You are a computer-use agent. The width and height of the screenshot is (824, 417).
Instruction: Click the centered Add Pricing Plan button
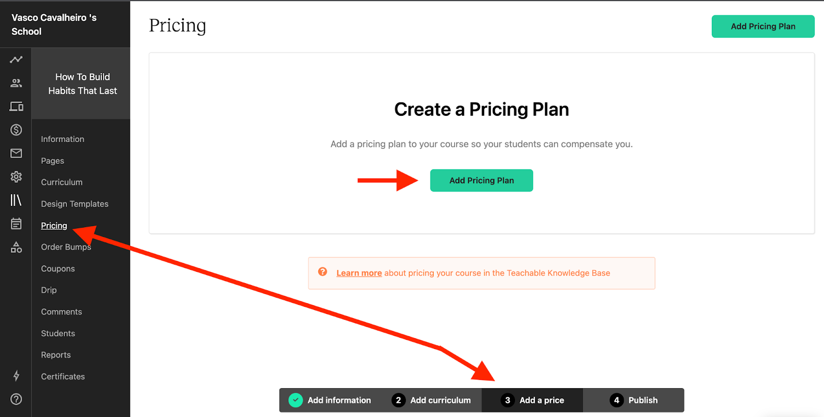pyautogui.click(x=482, y=181)
